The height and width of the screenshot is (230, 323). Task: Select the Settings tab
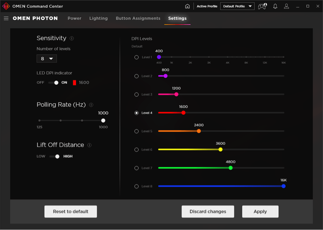pos(178,18)
